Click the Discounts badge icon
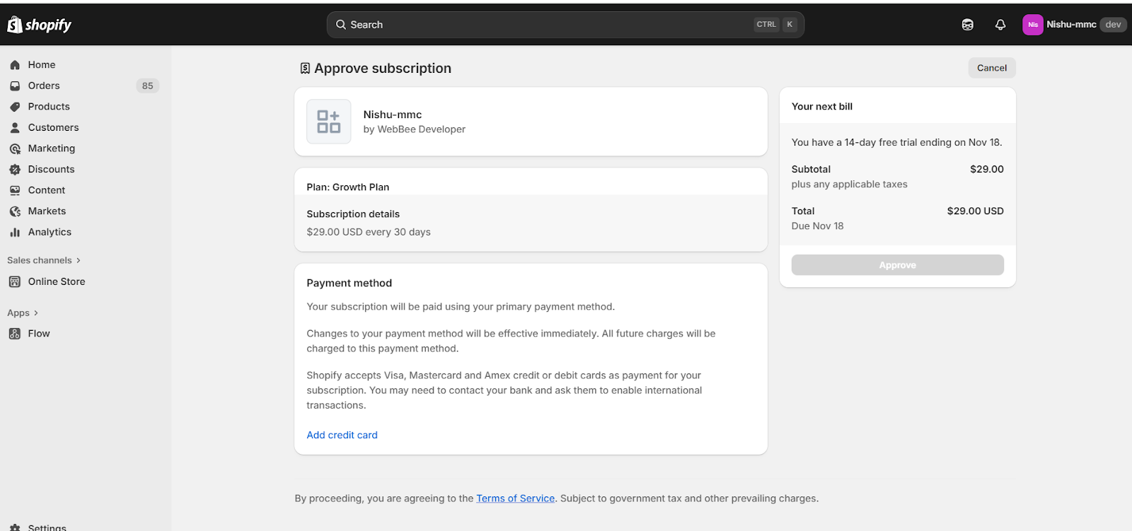Viewport: 1132px width, 531px height. (x=15, y=170)
